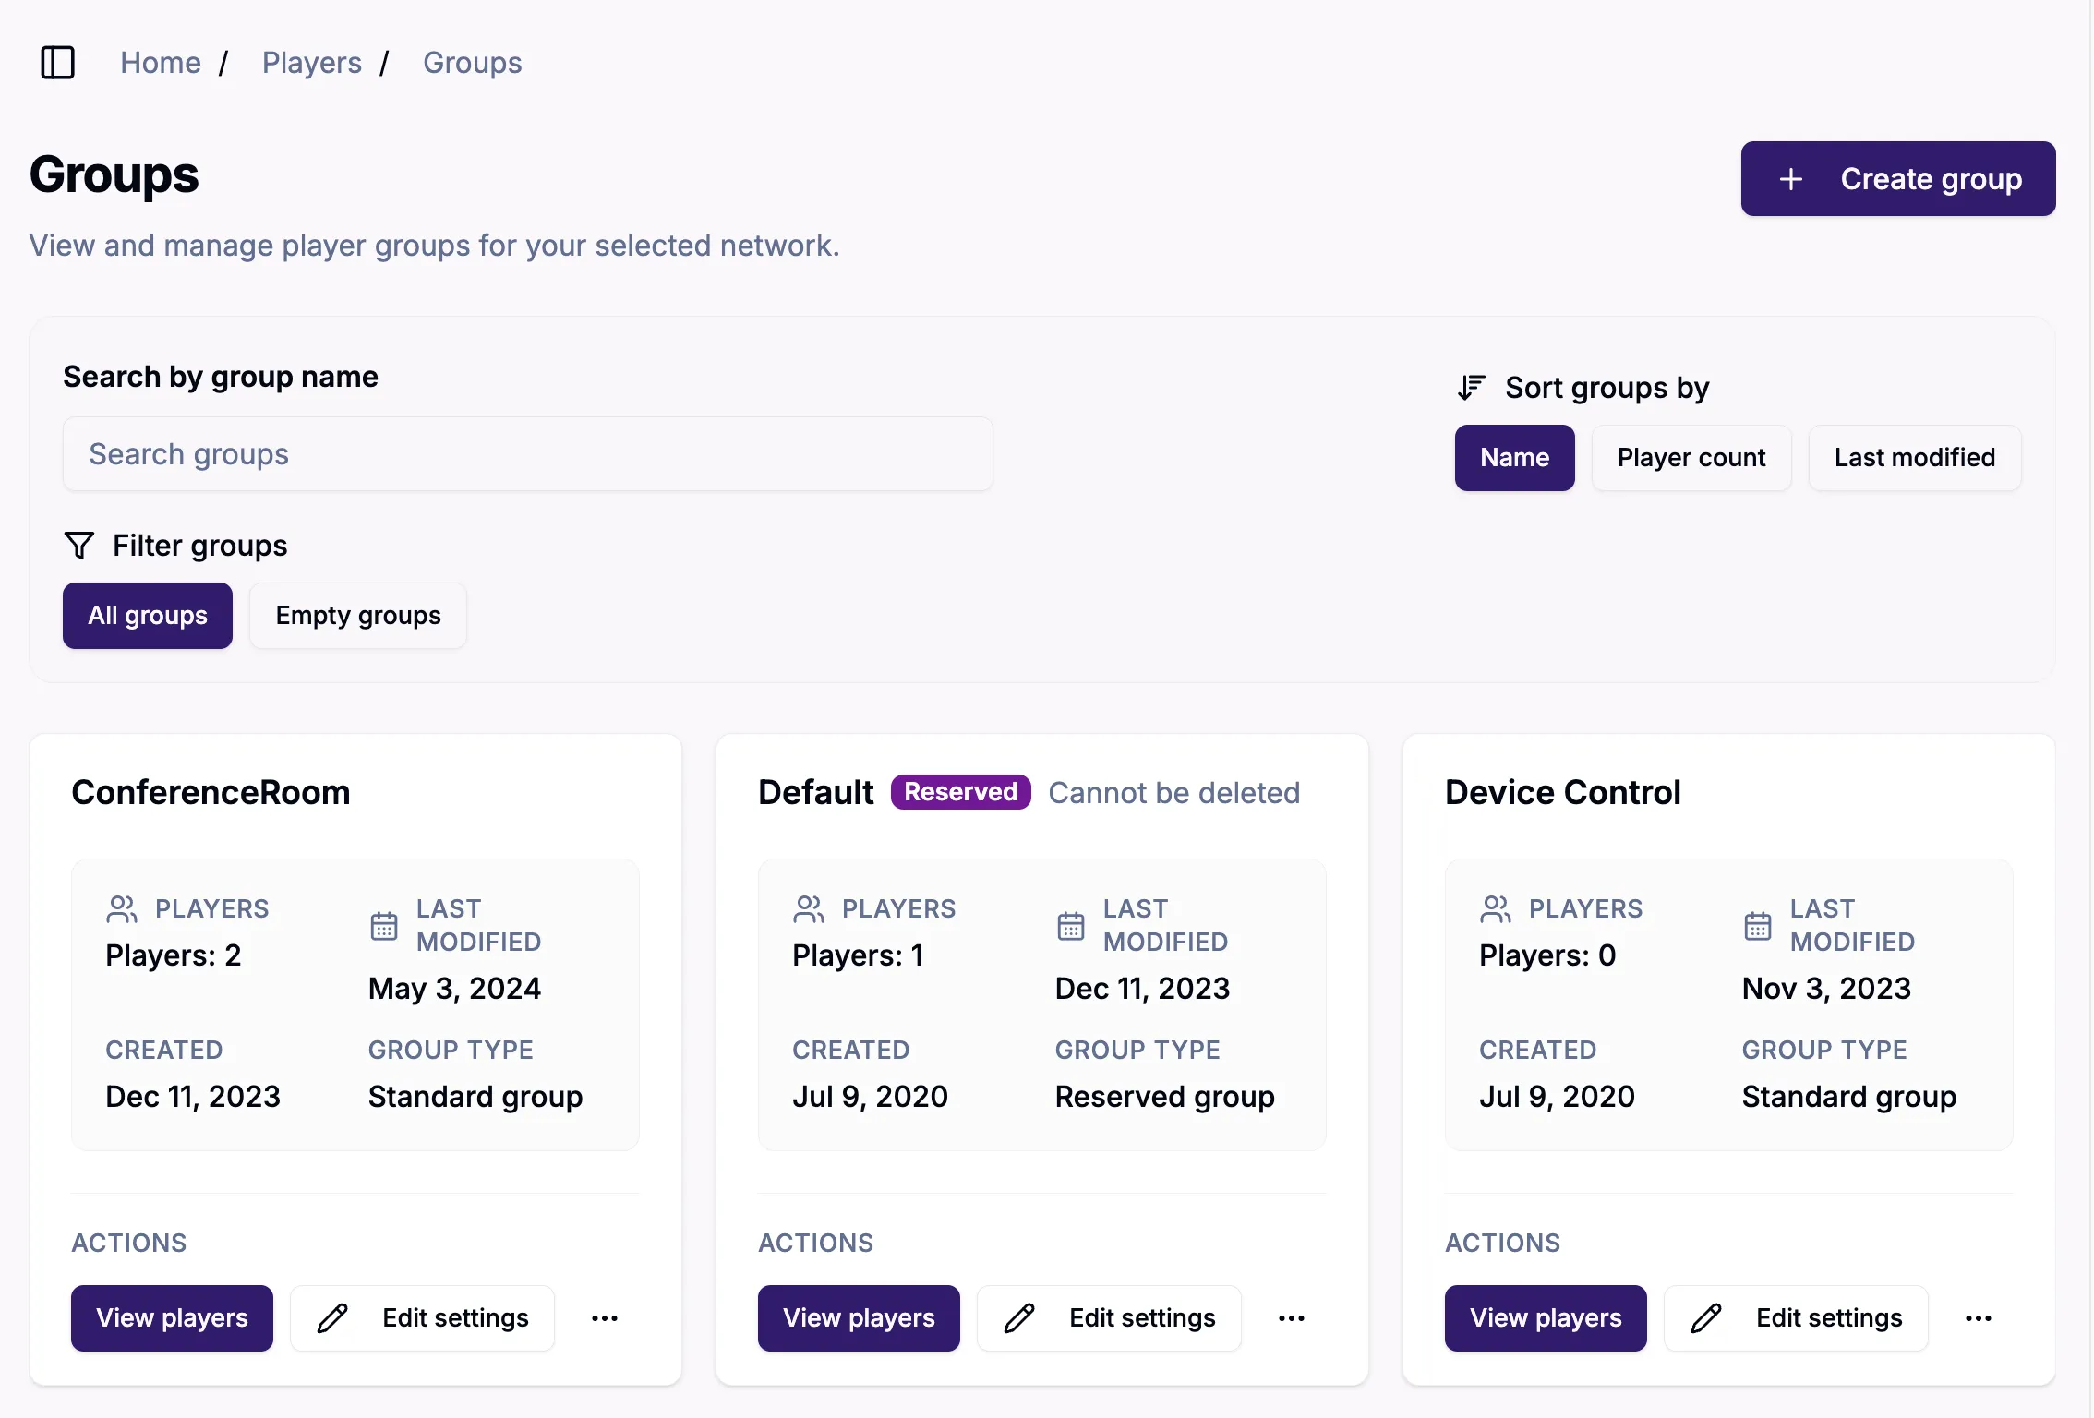Toggle the sidebar panel icon
This screenshot has height=1418, width=2094.
click(x=57, y=63)
